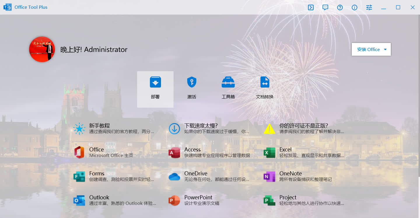Click the help question mark icon
420x218 pixels.
[x=340, y=8]
